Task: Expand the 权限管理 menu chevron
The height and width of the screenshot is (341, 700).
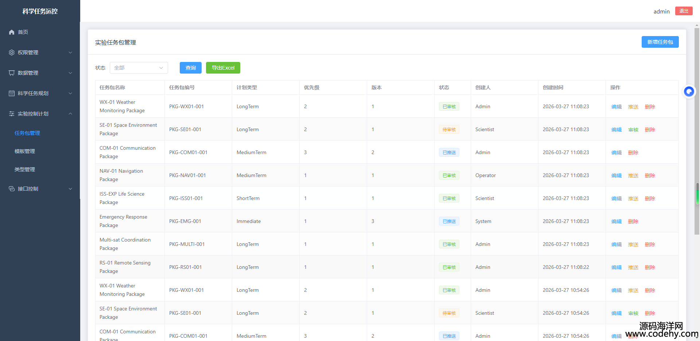Action: coord(70,52)
